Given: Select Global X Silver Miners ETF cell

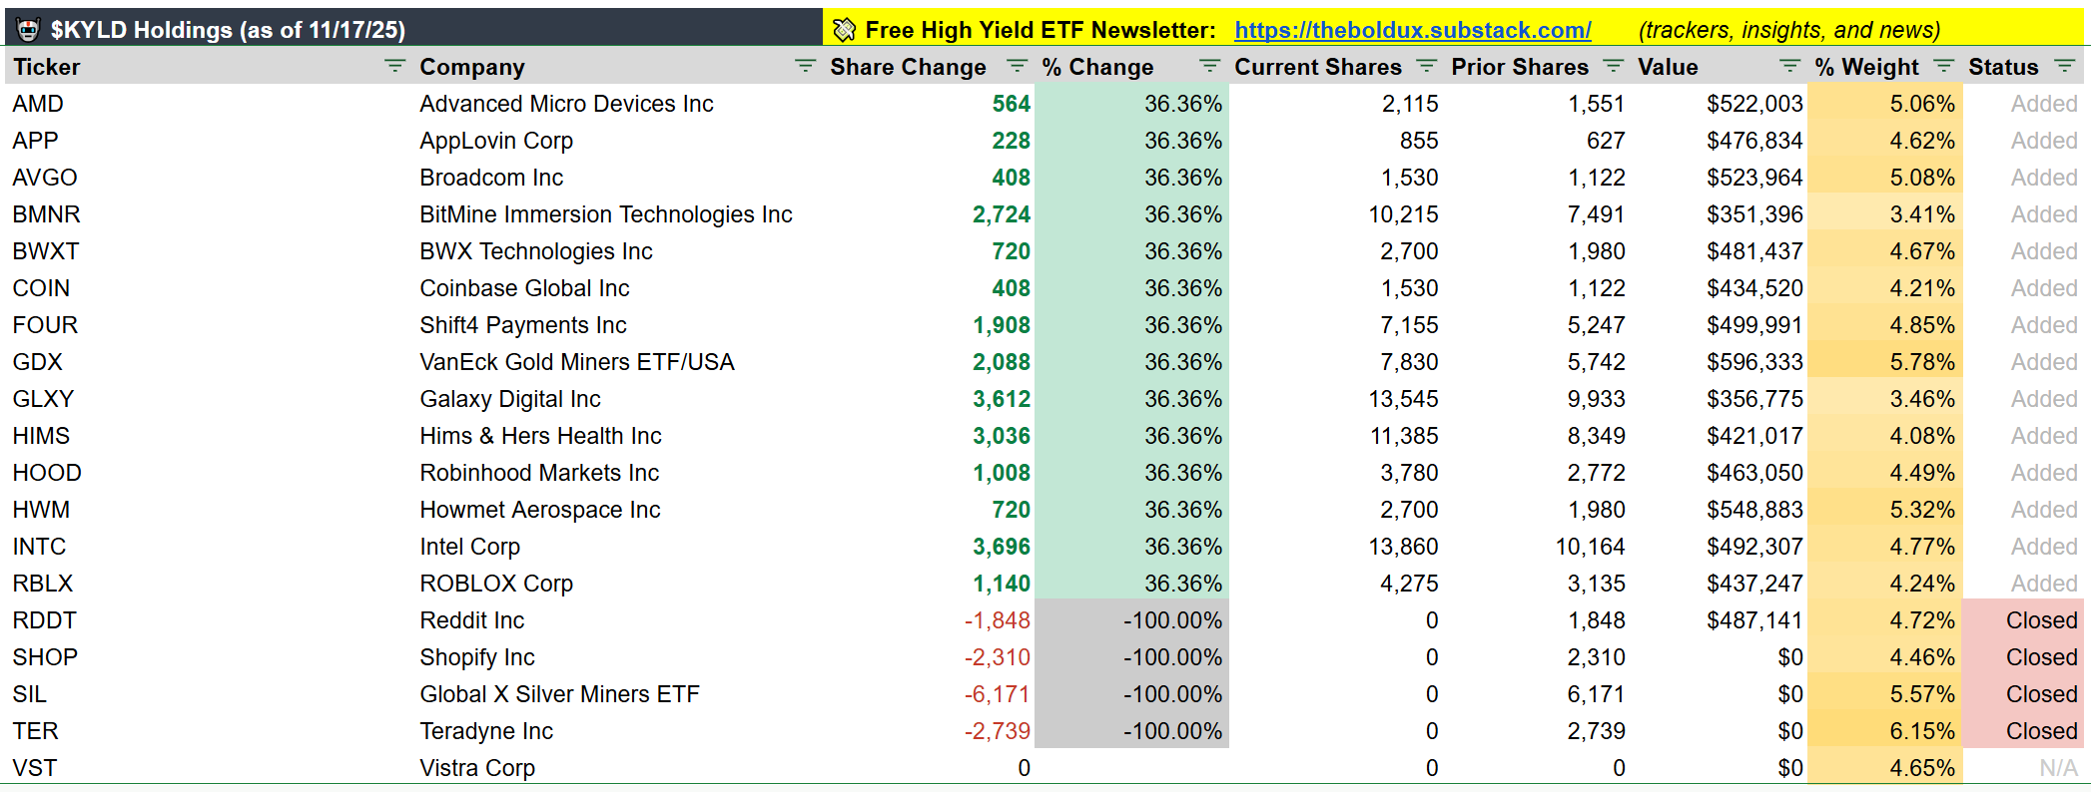Looking at the screenshot, I should [x=617, y=694].
